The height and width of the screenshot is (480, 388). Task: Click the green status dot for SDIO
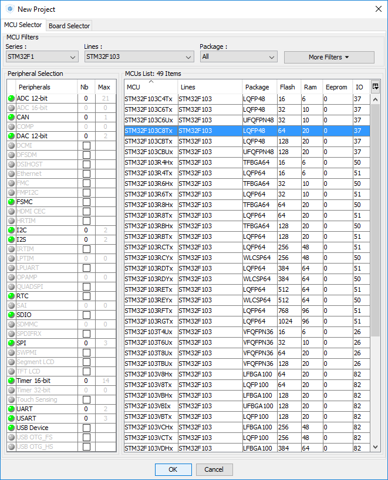(11, 315)
